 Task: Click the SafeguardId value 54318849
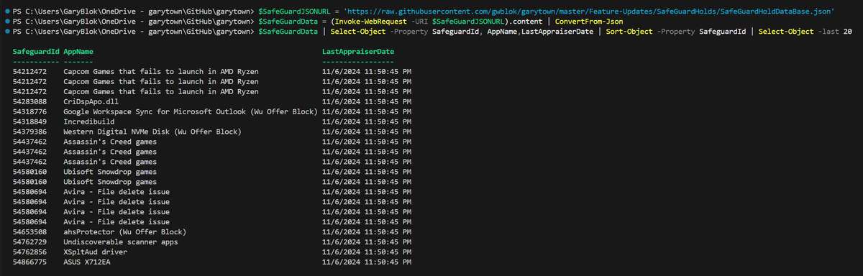tap(30, 122)
